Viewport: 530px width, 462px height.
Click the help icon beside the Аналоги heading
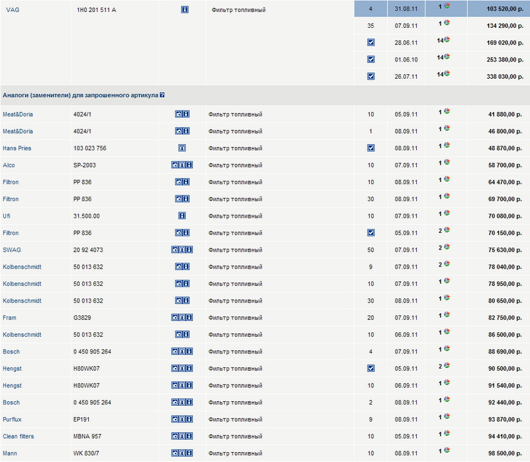[162, 95]
